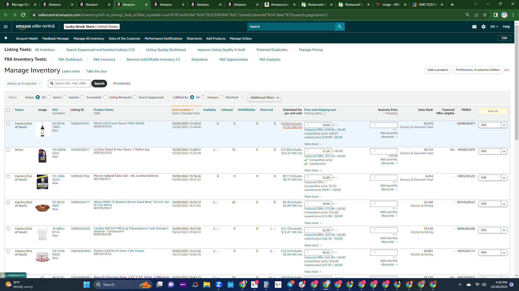Select the Active status radio filter
This screenshot has height=291, width=519.
point(49,97)
